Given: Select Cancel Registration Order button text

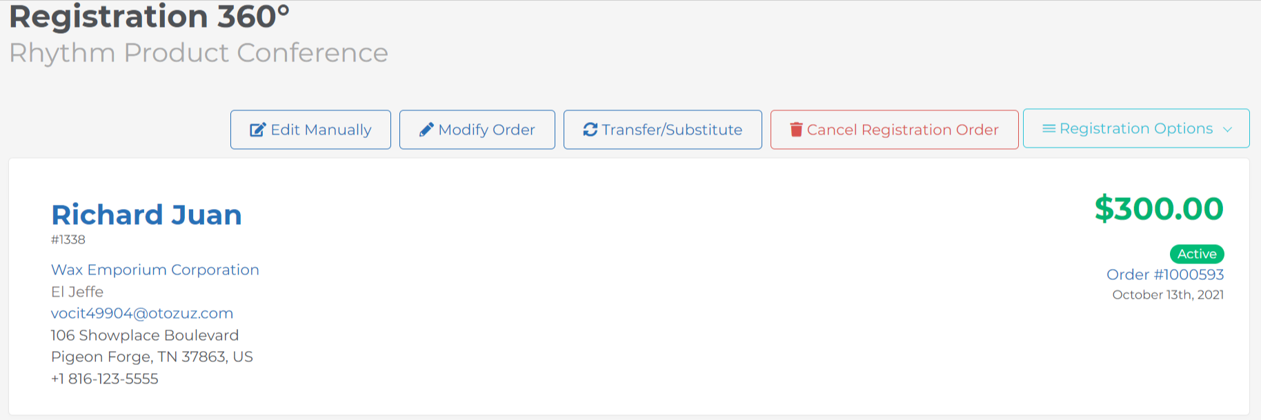Looking at the screenshot, I should (x=902, y=130).
